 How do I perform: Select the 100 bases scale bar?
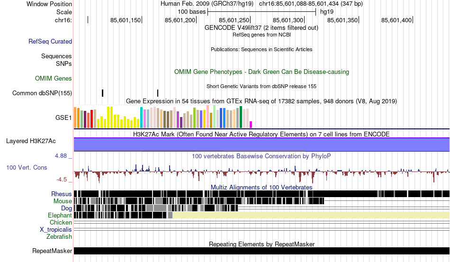(262, 12)
